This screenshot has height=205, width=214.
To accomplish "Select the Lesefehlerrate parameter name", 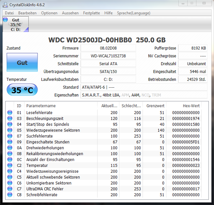I will (x=39, y=112).
